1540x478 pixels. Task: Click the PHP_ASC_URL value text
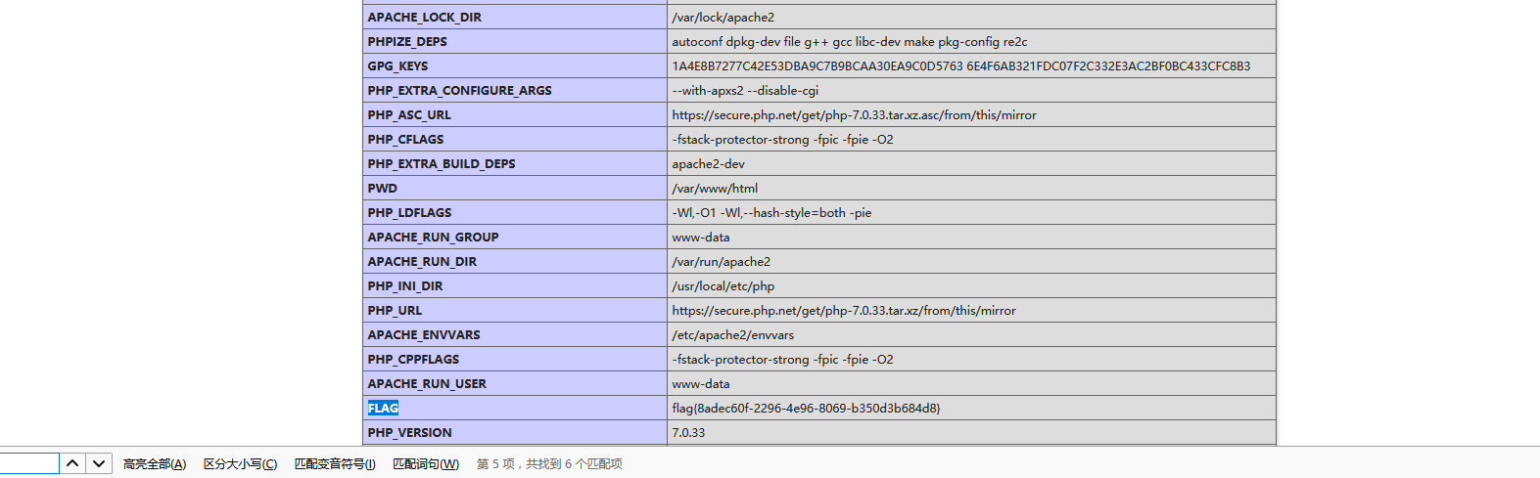coord(854,115)
